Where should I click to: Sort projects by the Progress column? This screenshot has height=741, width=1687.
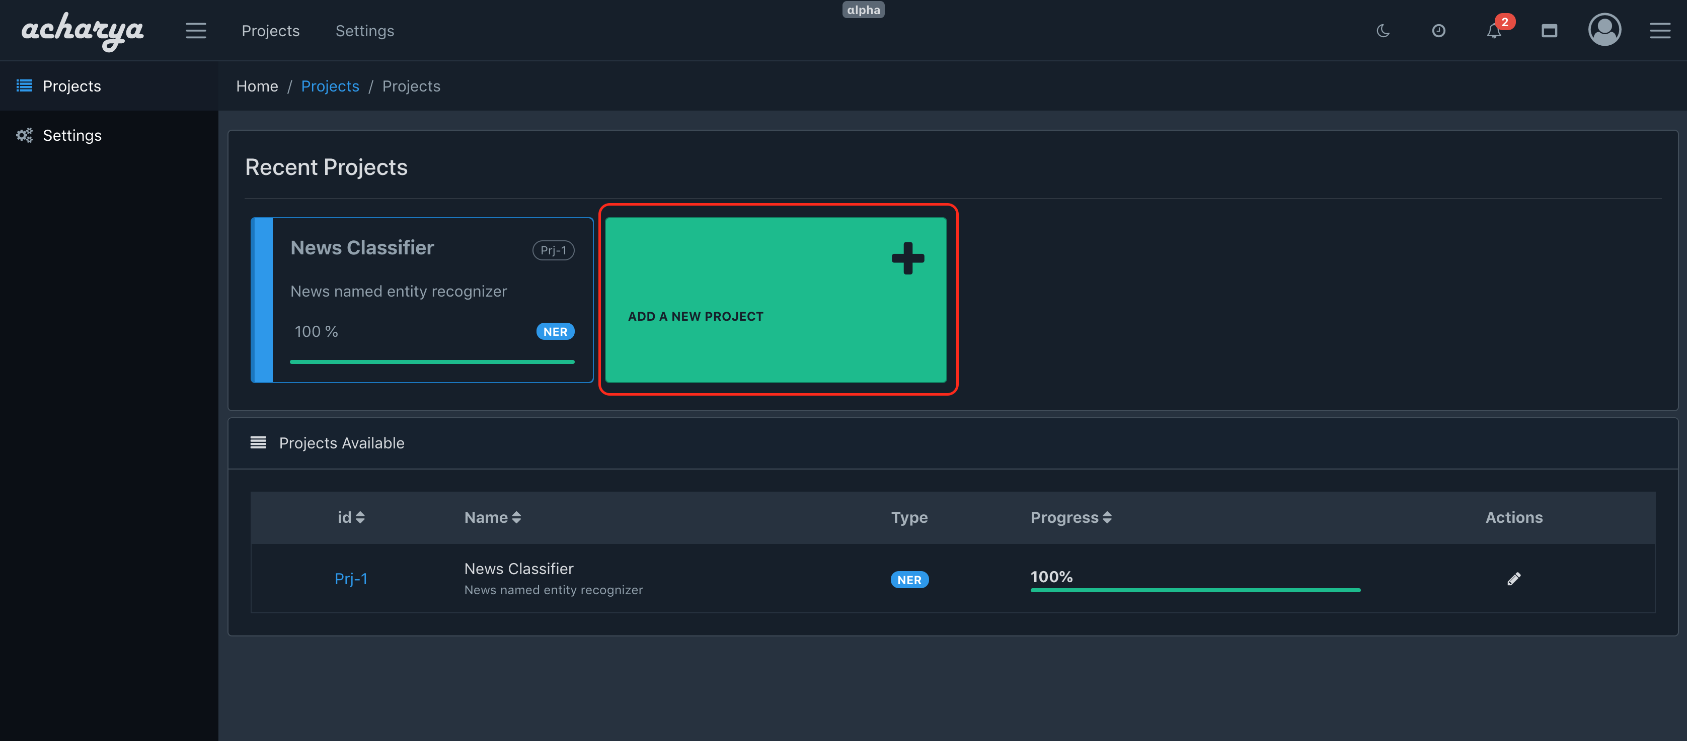pos(1070,517)
